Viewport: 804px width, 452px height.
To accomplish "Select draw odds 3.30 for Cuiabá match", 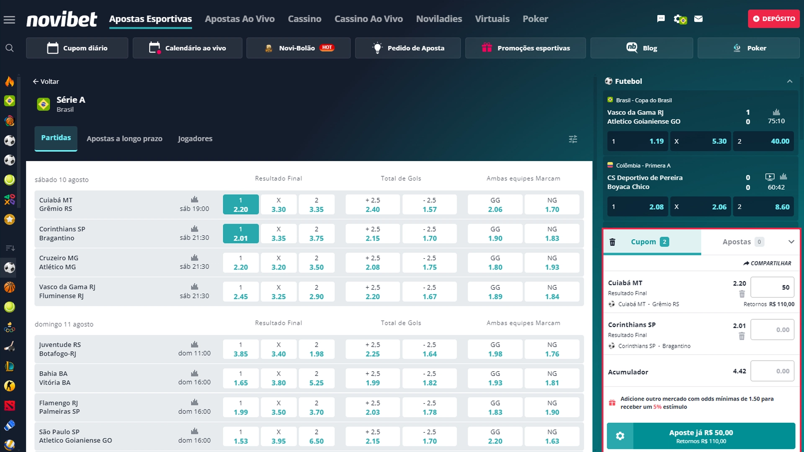I will tap(278, 205).
